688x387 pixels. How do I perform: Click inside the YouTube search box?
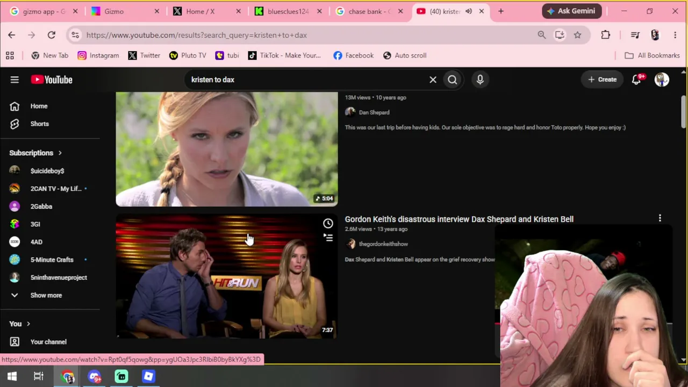coord(306,80)
